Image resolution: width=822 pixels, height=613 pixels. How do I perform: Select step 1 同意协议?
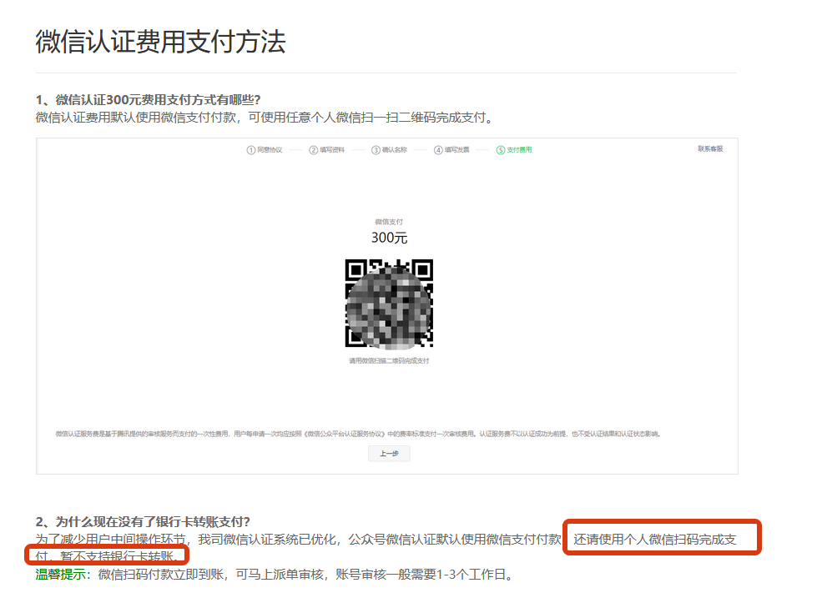(265, 150)
